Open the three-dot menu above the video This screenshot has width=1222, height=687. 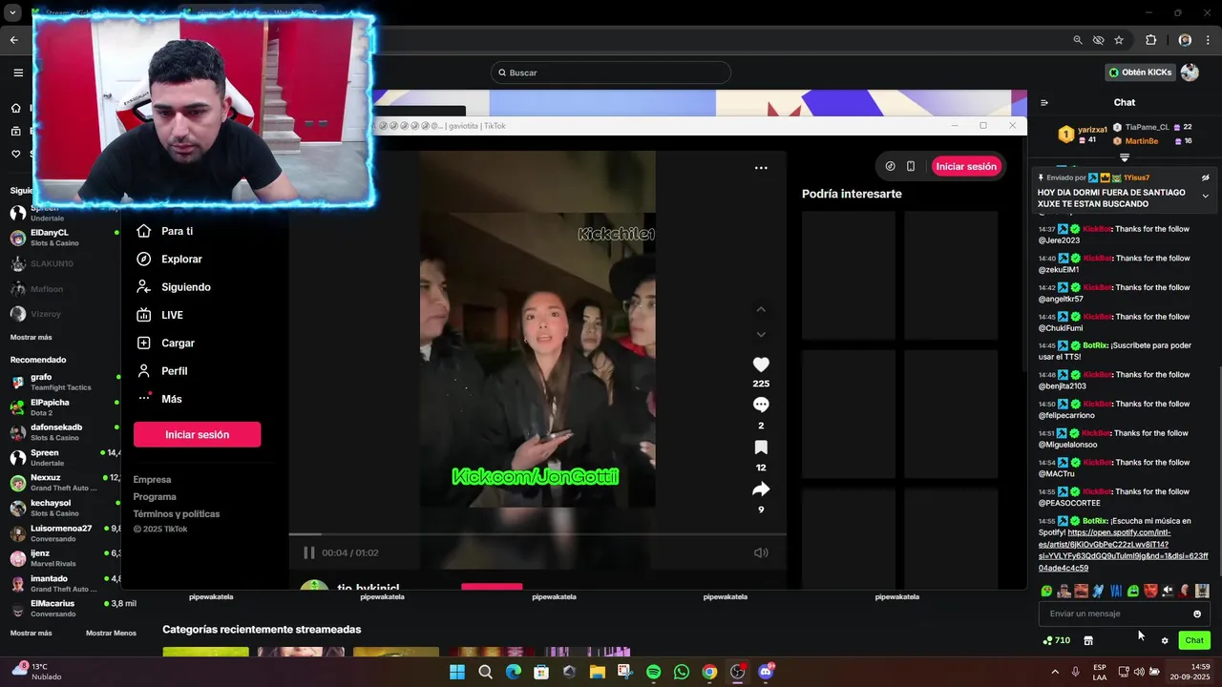click(761, 168)
